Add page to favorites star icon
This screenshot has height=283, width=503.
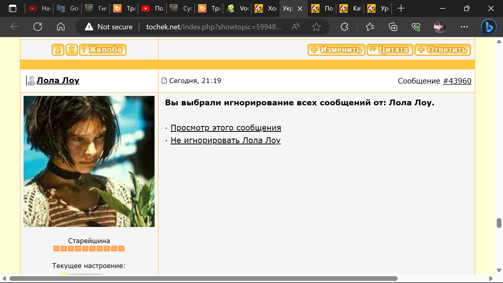tap(316, 27)
